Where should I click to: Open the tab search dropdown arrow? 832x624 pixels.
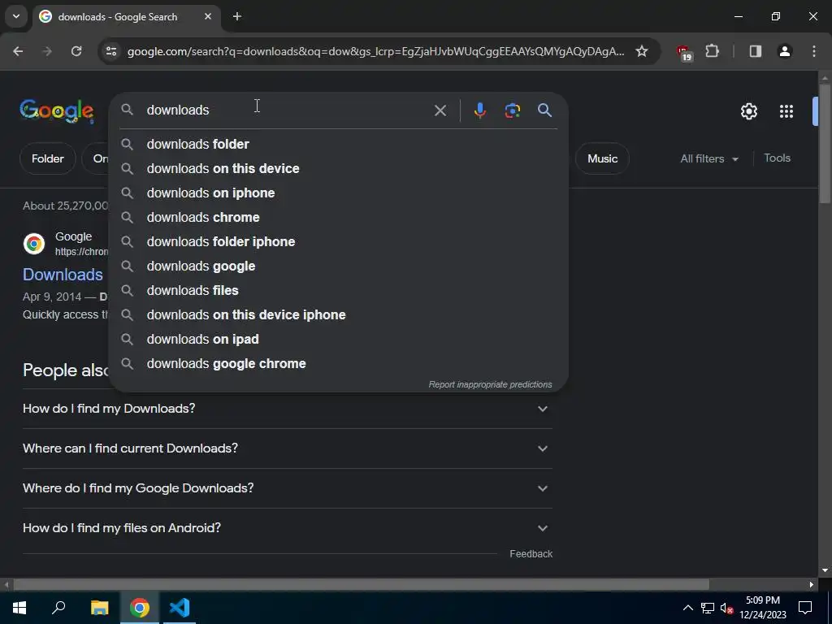click(x=16, y=16)
